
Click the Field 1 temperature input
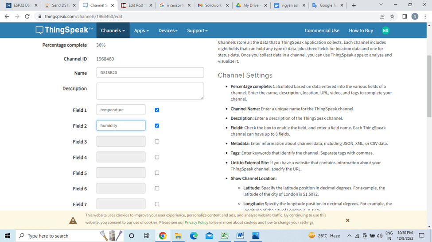121,110
